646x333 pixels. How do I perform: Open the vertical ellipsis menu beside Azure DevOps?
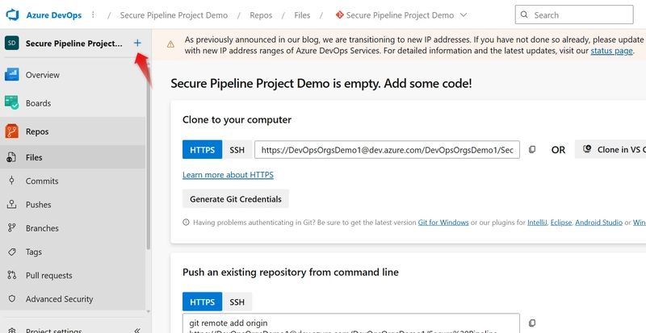pos(93,15)
